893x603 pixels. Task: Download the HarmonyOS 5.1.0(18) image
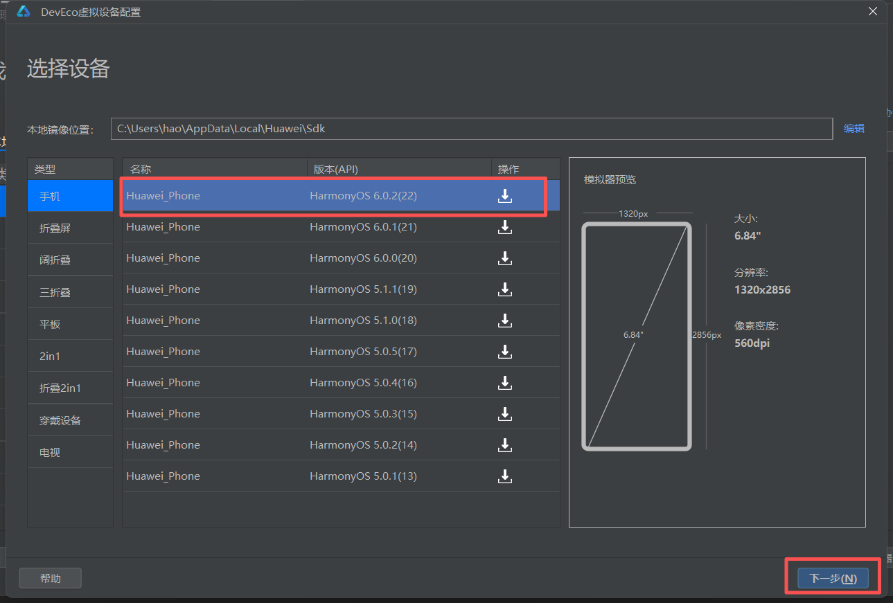coord(505,321)
